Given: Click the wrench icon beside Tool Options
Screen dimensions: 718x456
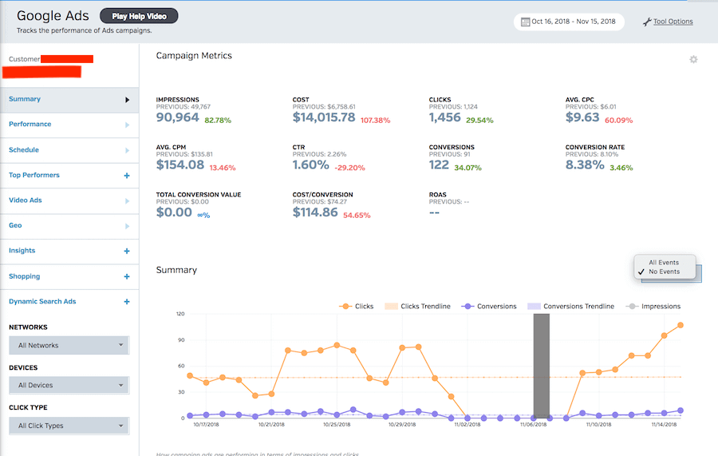Looking at the screenshot, I should [x=647, y=22].
